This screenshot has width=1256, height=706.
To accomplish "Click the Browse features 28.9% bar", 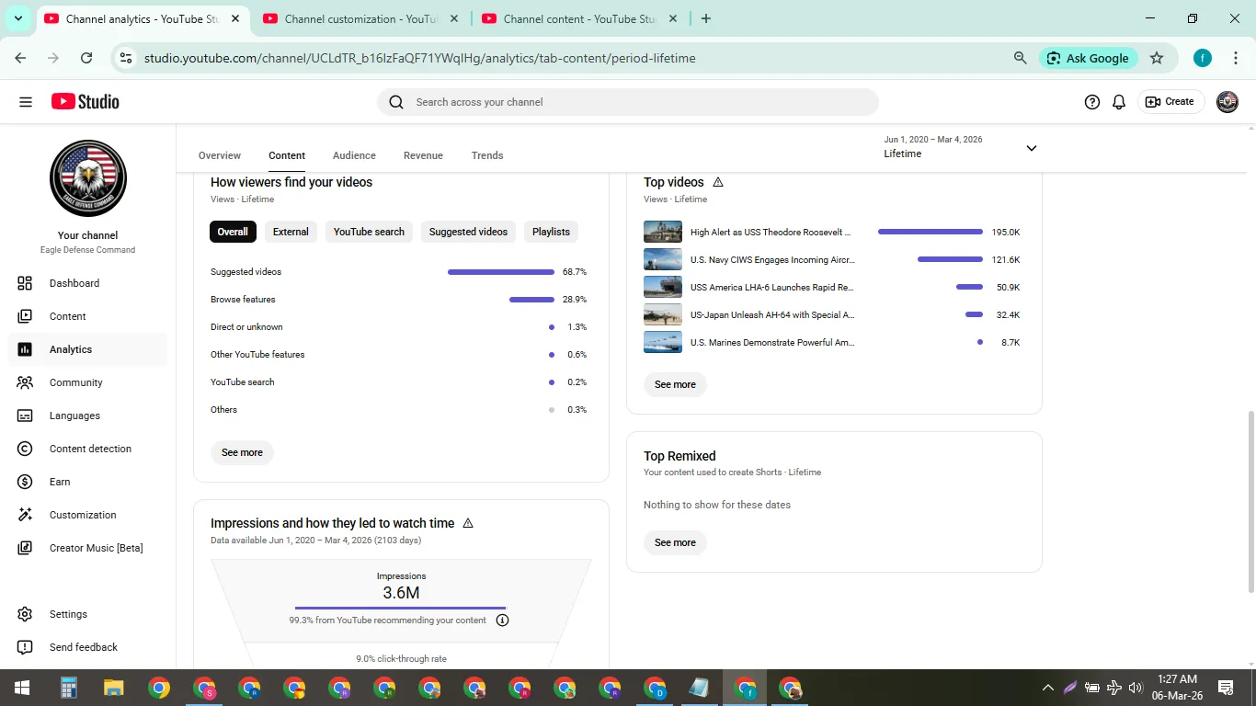I will [531, 300].
